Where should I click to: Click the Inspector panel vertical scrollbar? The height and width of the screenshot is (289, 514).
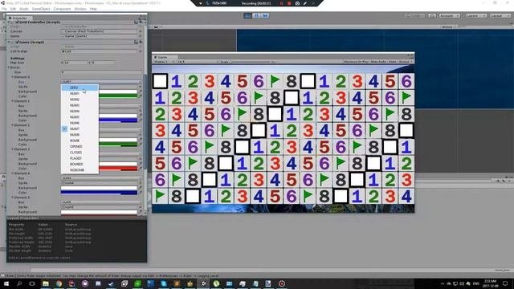[145, 121]
